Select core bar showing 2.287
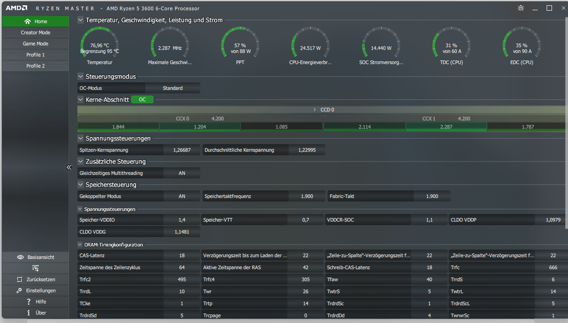 click(x=446, y=127)
